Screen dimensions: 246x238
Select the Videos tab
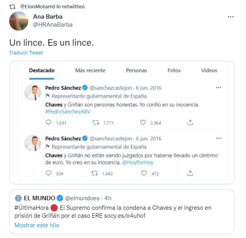tap(209, 70)
